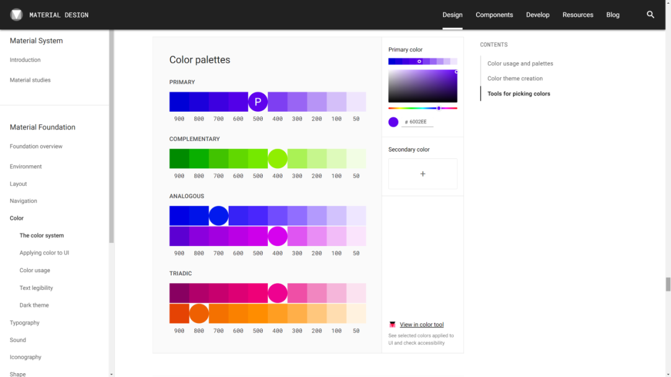Open Color usage page
The height and width of the screenshot is (377, 671).
[35, 270]
